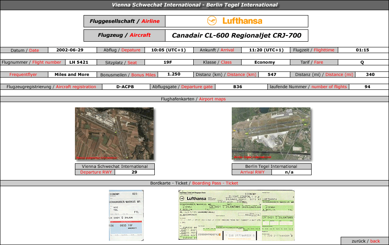This screenshot has height=245, width=389.
Task: Click the page title Vienna Schwechat - Berlin Tegel
Action: click(x=194, y=5)
